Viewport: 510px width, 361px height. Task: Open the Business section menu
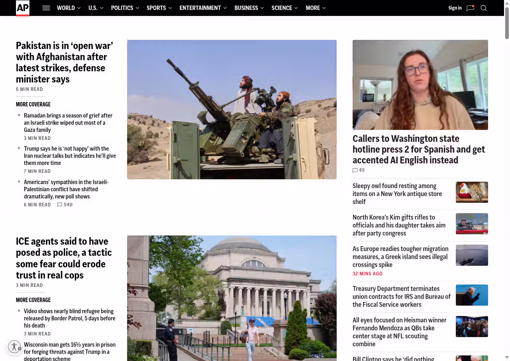[x=249, y=8]
